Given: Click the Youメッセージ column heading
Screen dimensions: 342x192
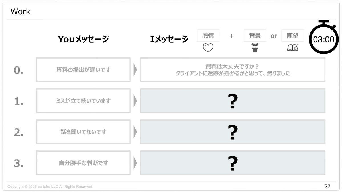Looking at the screenshot, I should 83,39.
